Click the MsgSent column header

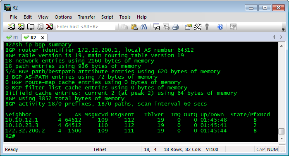coord(122,115)
